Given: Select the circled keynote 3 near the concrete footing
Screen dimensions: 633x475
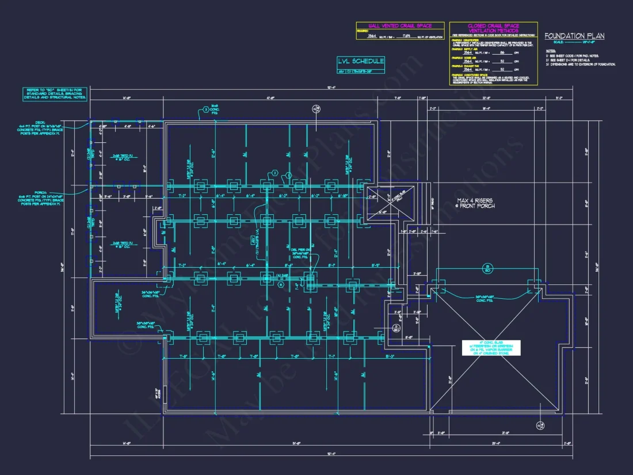Looking at the screenshot, I should [206, 109].
